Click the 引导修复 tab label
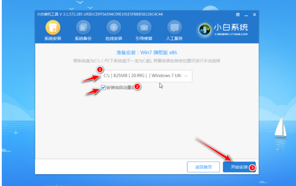 pos(144,38)
